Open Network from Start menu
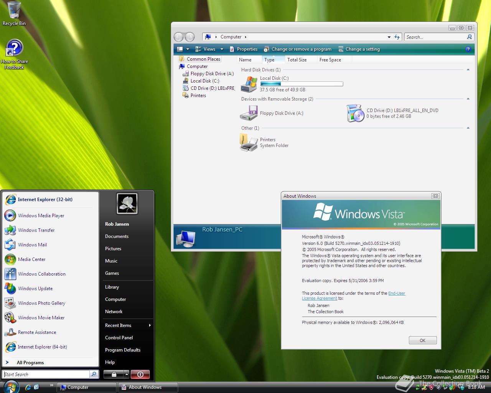 click(114, 312)
